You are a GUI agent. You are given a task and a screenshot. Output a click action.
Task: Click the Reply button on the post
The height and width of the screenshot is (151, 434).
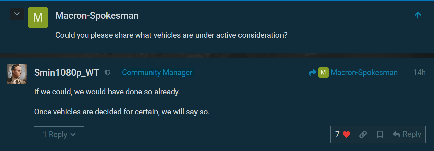[407, 134]
